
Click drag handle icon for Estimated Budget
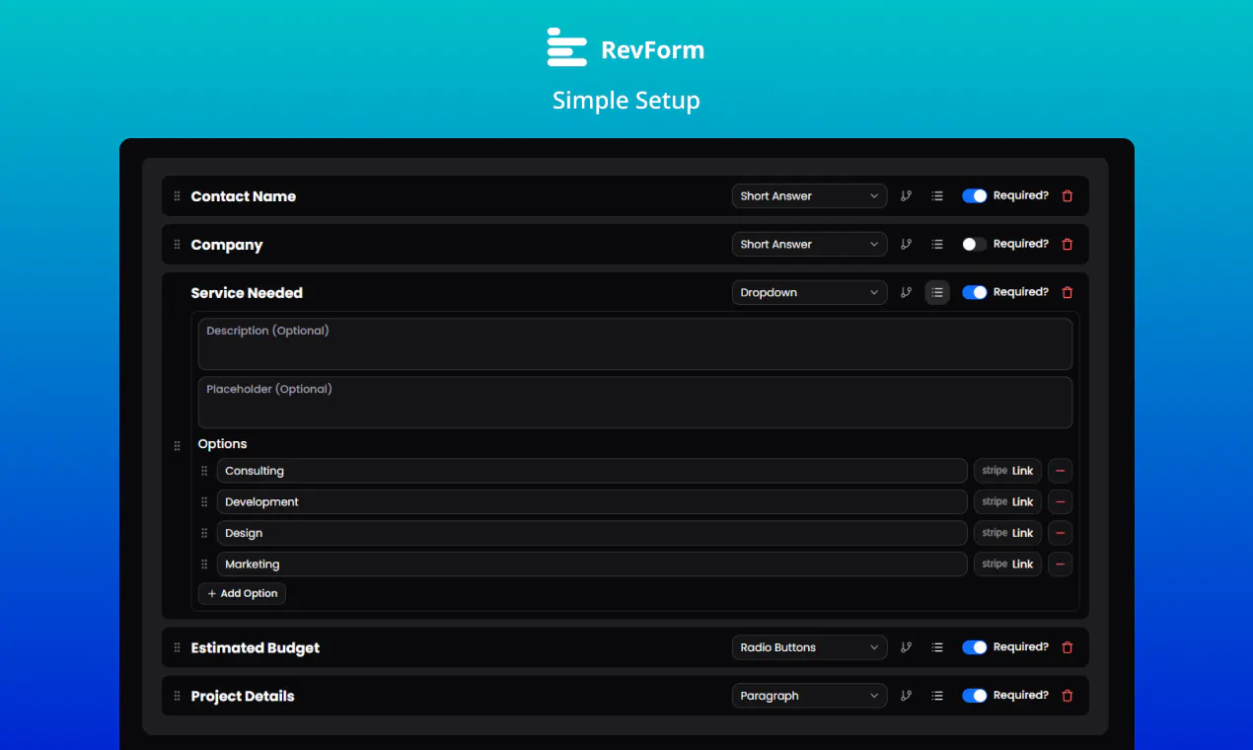point(178,648)
